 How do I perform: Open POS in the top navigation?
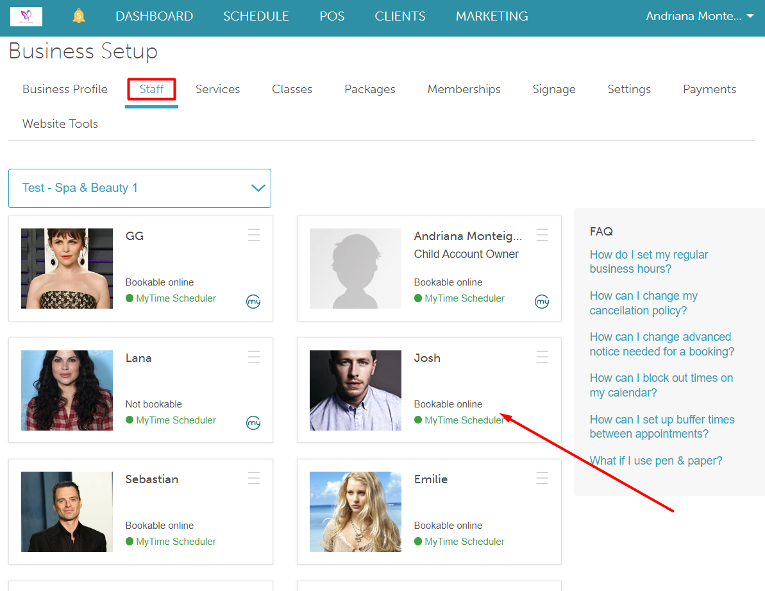click(332, 16)
